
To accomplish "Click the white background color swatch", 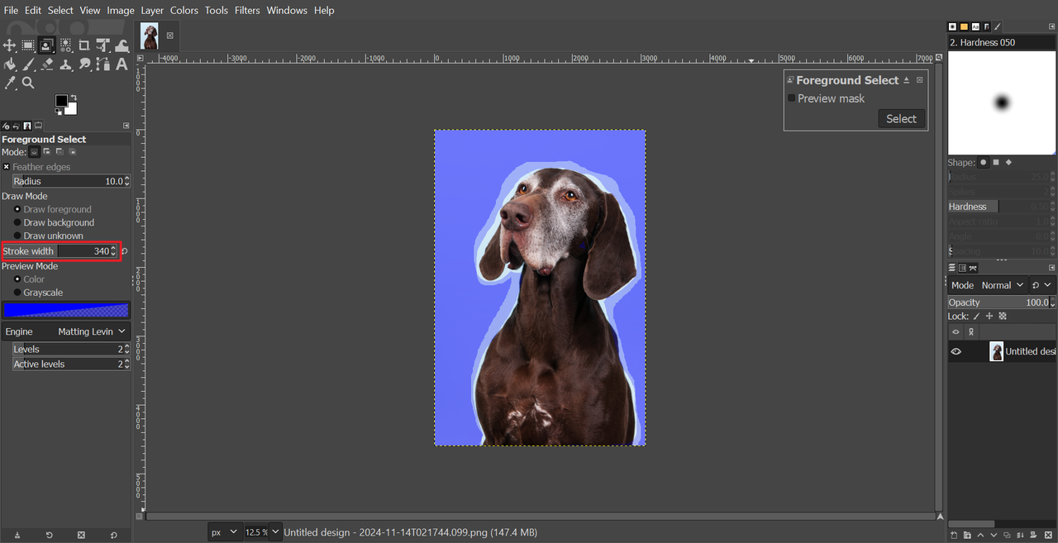I will point(70,108).
